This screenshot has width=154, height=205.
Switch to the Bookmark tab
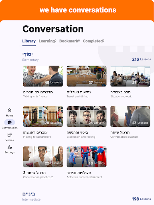tap(69, 41)
